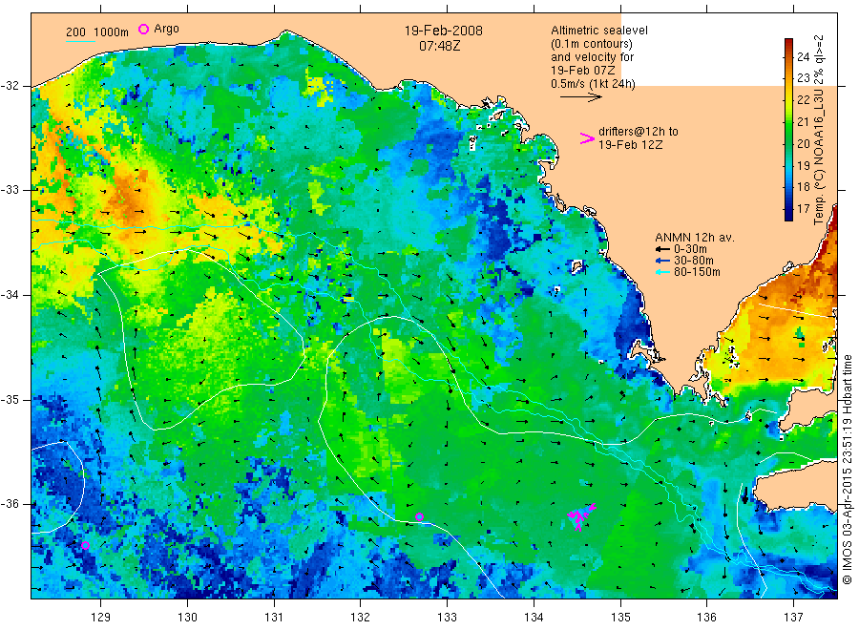Click the 24 label on the color bar

pyautogui.click(x=803, y=56)
